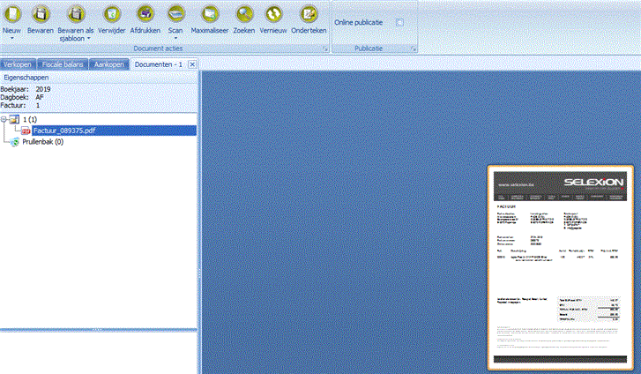Image resolution: width=641 pixels, height=374 pixels.
Task: Open the Bewaren als sjabloon dropdown
Action: pyautogui.click(x=88, y=39)
